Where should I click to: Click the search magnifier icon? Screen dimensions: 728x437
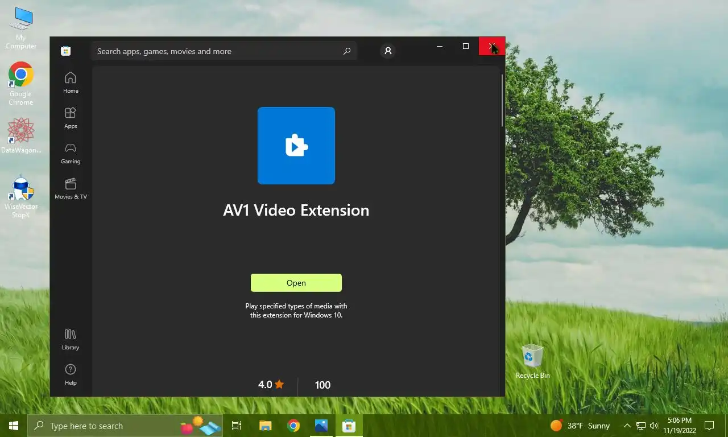coord(347,51)
